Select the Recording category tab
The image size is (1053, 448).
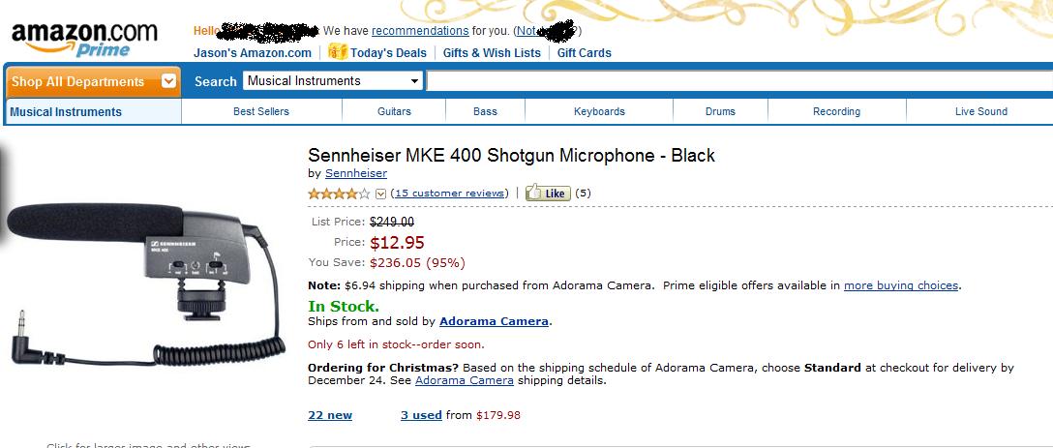coord(836,111)
